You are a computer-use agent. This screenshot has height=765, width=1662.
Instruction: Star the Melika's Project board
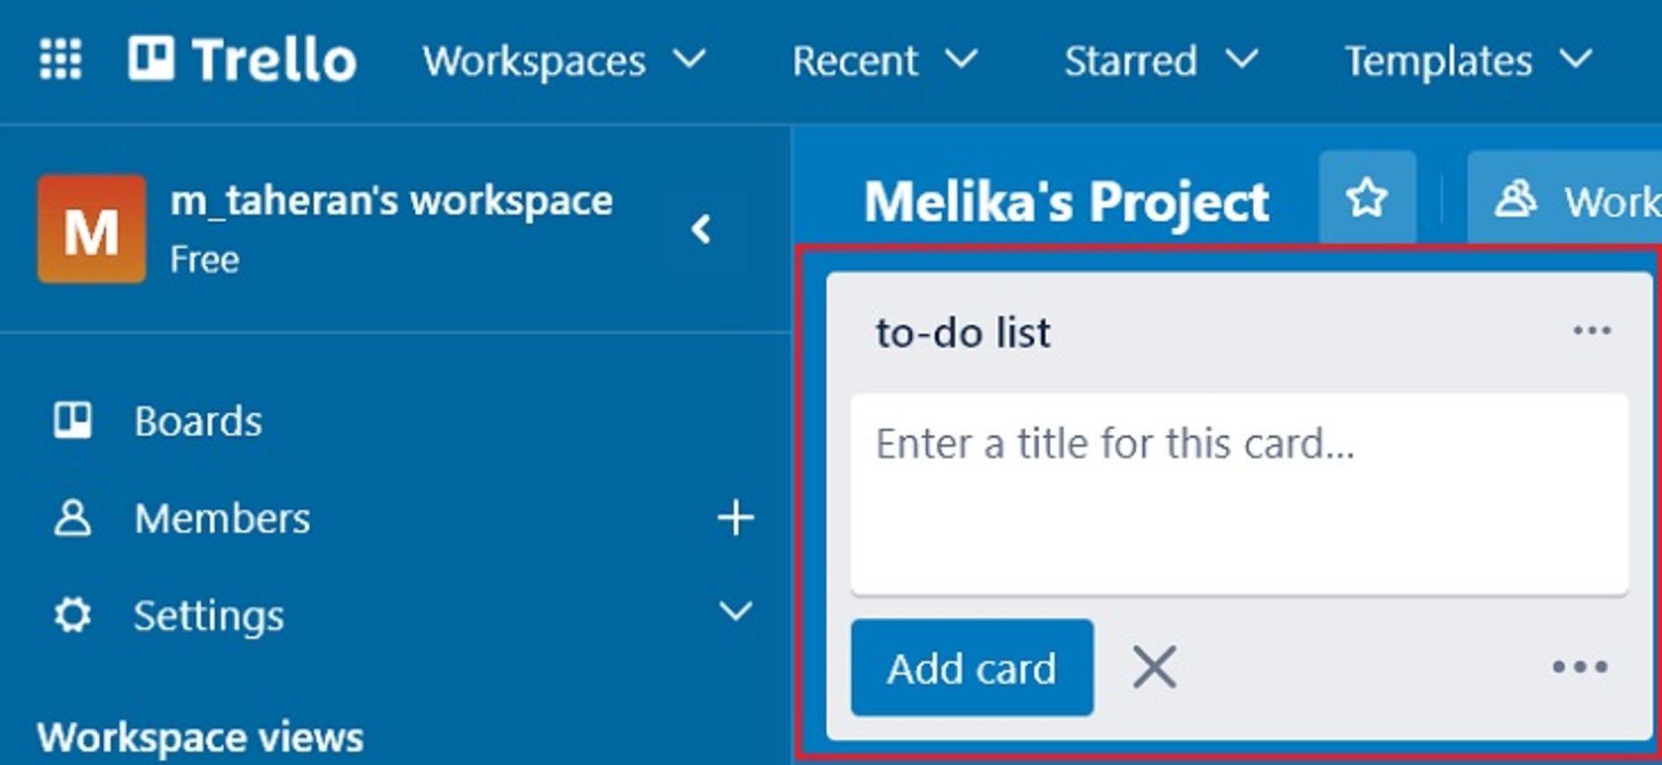[1367, 198]
